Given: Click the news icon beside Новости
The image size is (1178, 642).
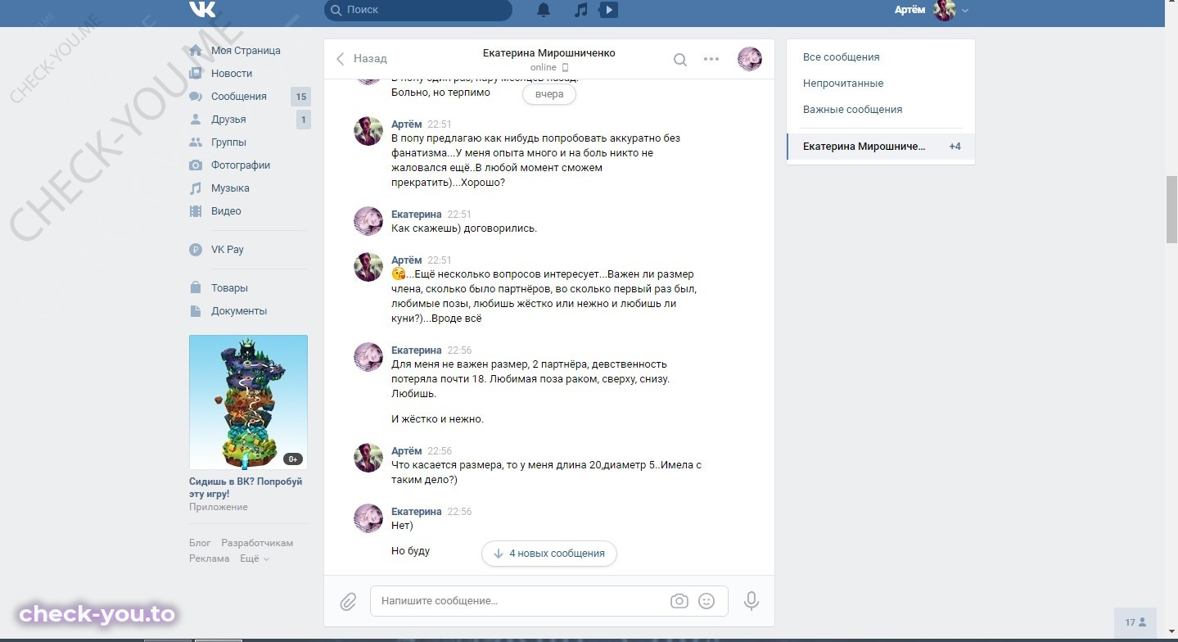Looking at the screenshot, I should (x=196, y=74).
